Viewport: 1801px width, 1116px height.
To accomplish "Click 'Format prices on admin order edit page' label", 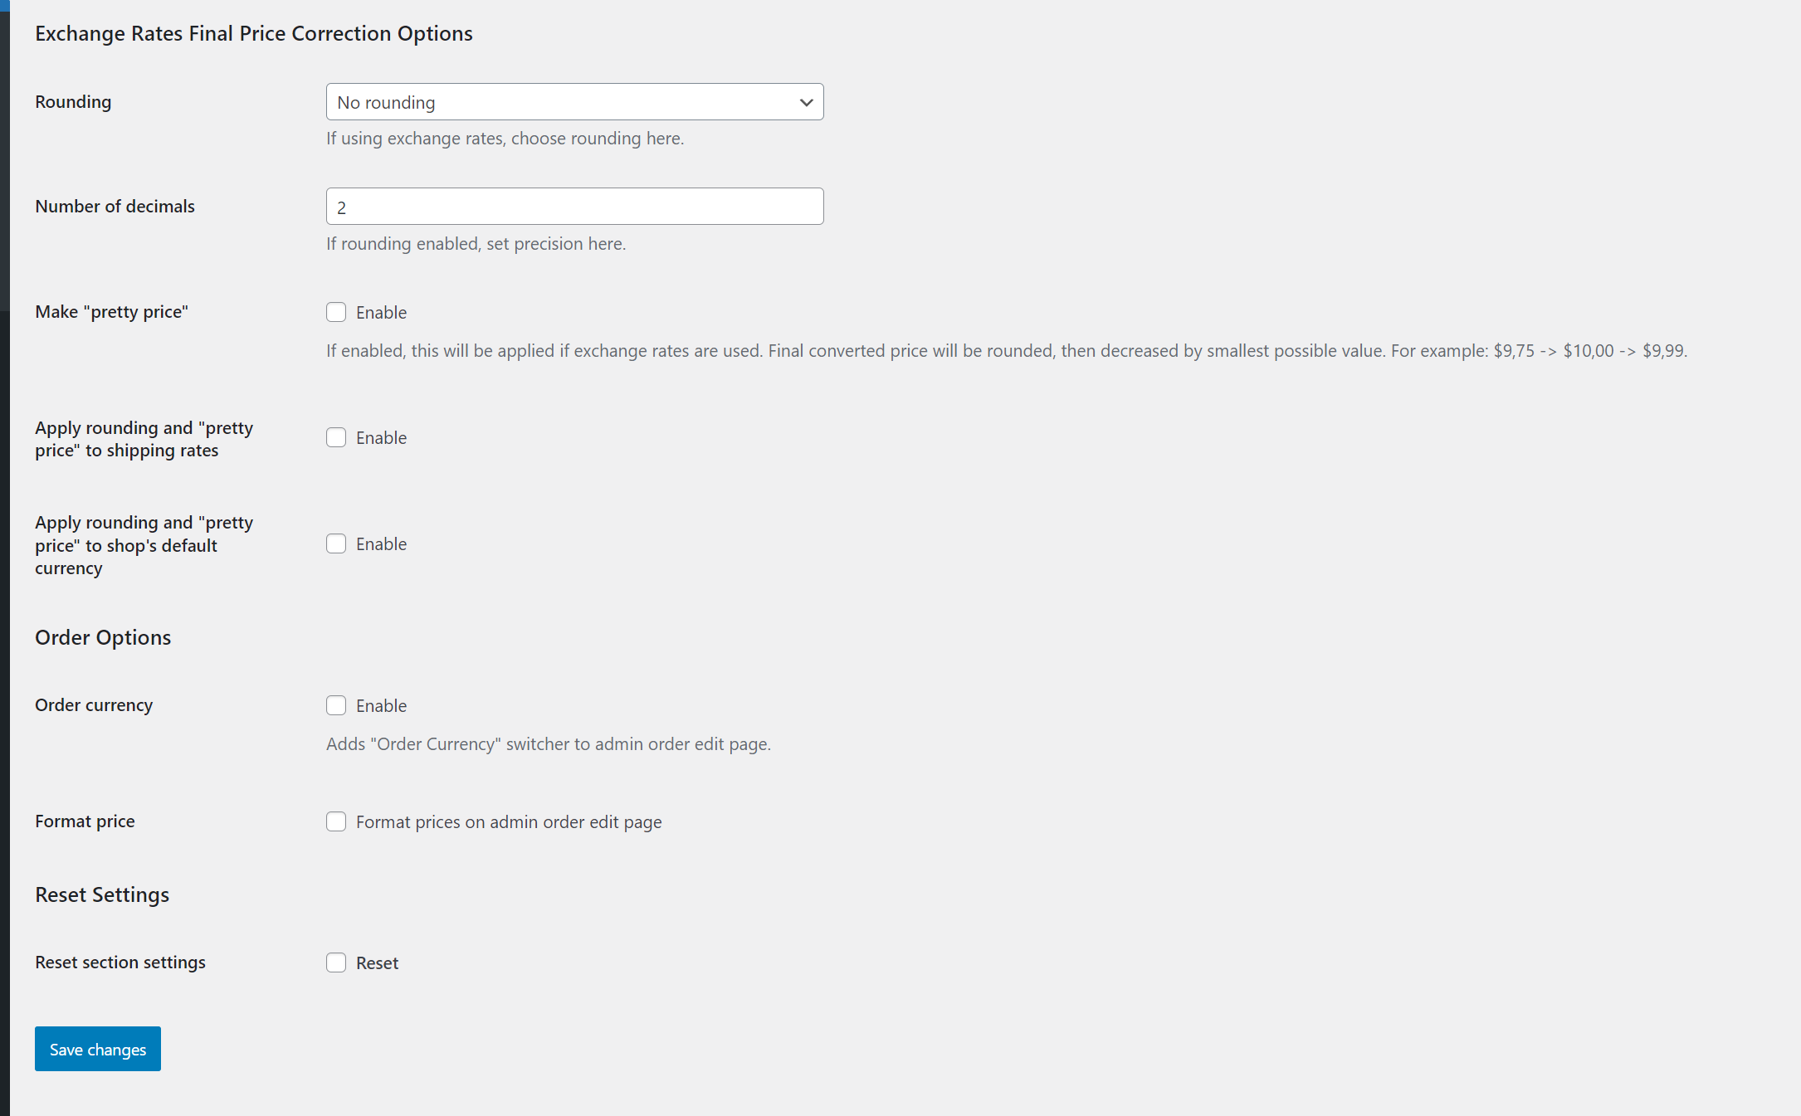I will coord(509,822).
